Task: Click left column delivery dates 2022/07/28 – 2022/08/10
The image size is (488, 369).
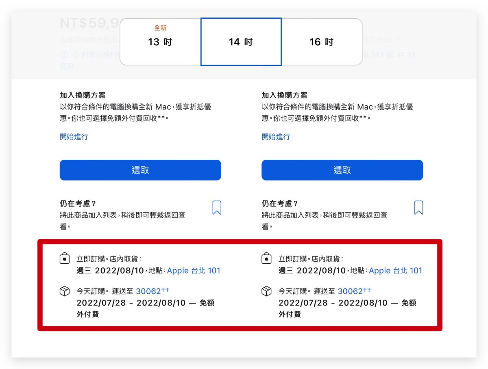Action: (131, 303)
